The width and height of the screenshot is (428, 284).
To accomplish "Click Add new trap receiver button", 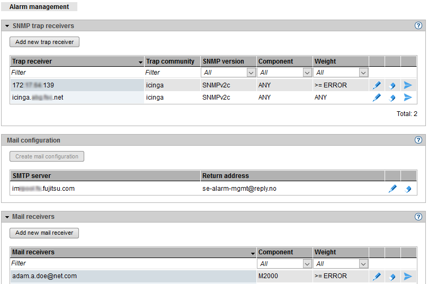I will click(x=44, y=42).
